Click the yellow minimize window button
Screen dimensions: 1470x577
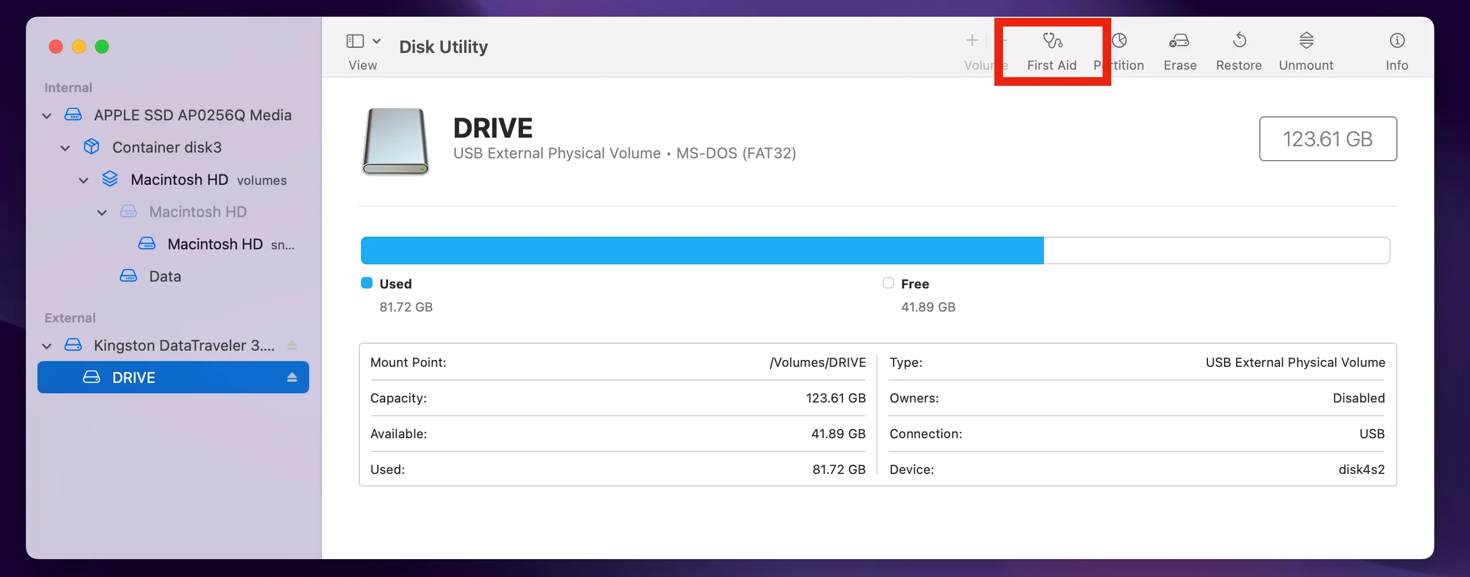pos(79,47)
